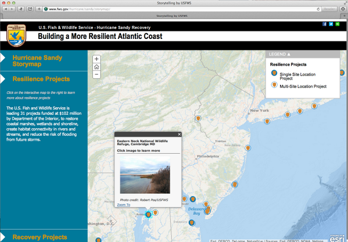This screenshot has height=242, width=348.
Task: Click the cloud tabs toolbar button
Action: point(21,9)
